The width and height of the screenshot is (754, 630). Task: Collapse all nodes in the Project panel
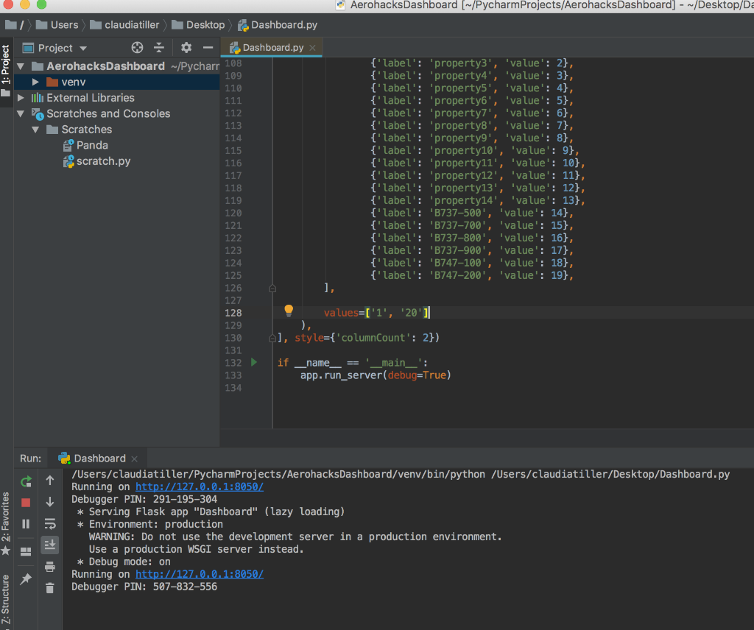click(160, 47)
